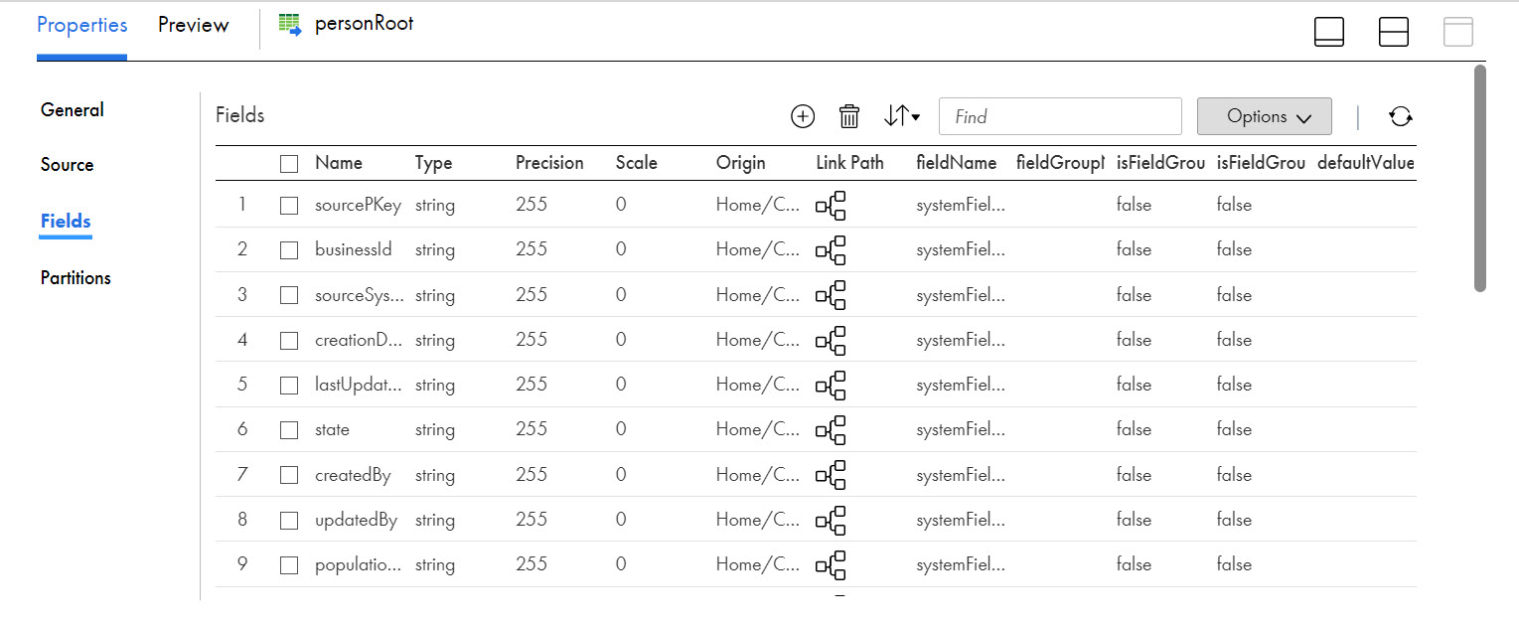Open the Partitions section
1519x627 pixels.
tap(76, 278)
